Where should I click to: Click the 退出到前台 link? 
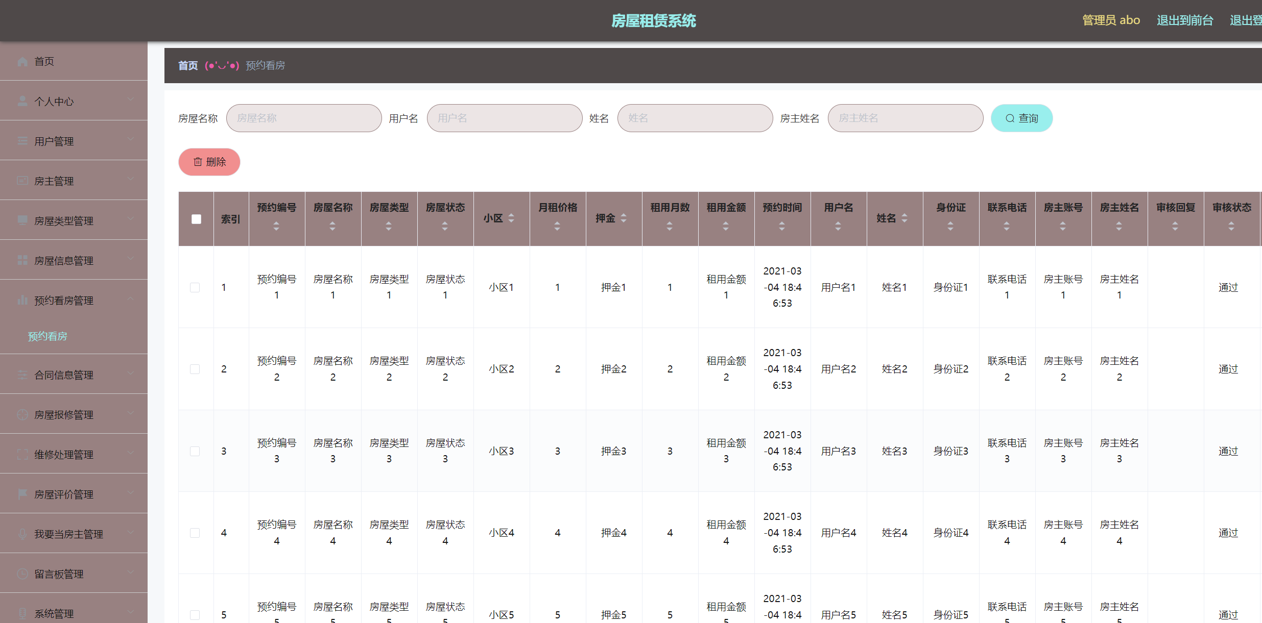[1184, 20]
